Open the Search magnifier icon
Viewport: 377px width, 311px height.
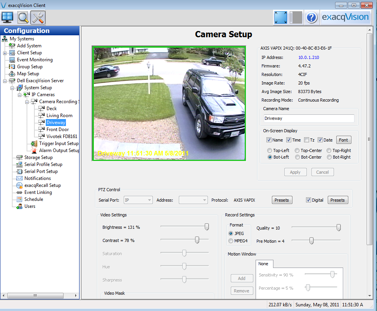[x=23, y=17]
